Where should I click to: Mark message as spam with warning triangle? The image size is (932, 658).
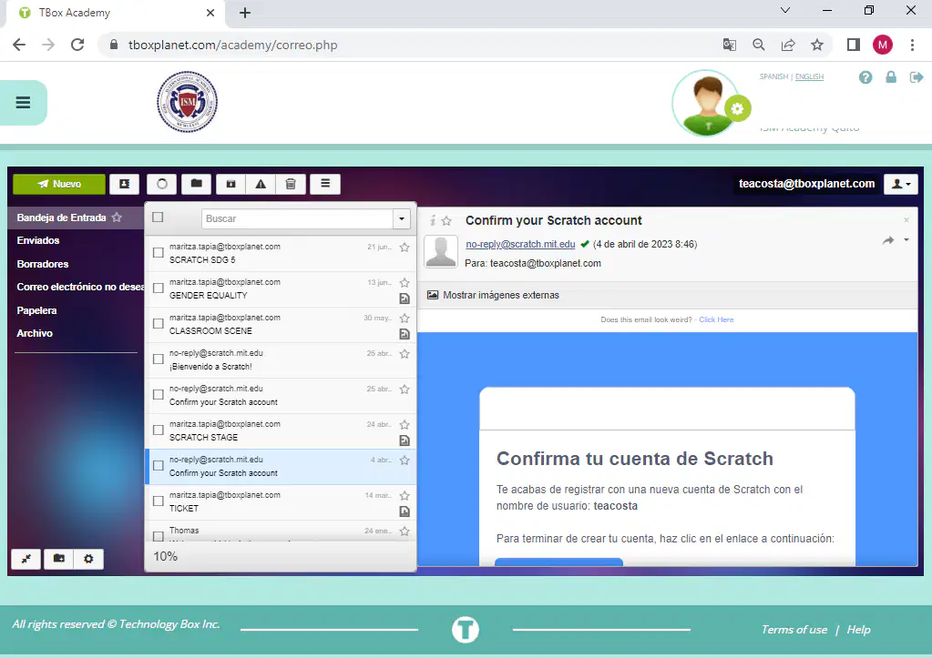pos(261,184)
